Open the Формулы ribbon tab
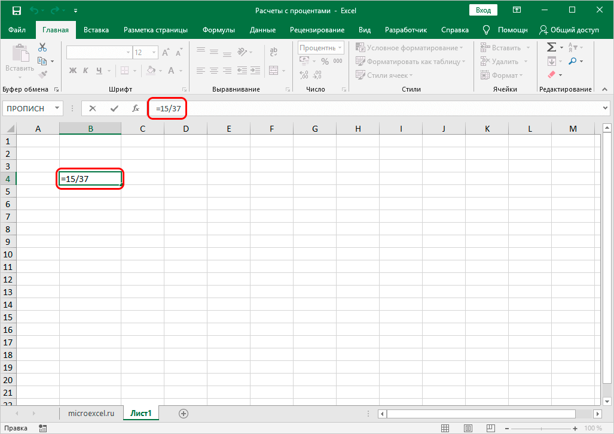Screen dimensions: 614x434 (218, 30)
